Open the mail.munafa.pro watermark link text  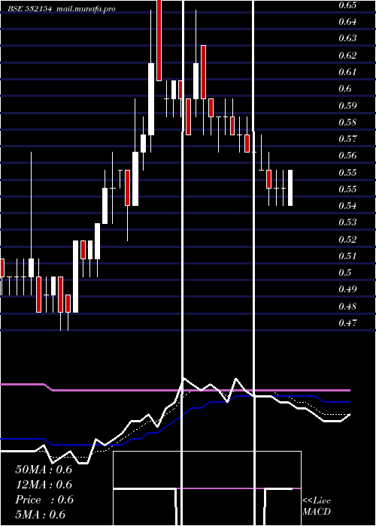(x=86, y=9)
